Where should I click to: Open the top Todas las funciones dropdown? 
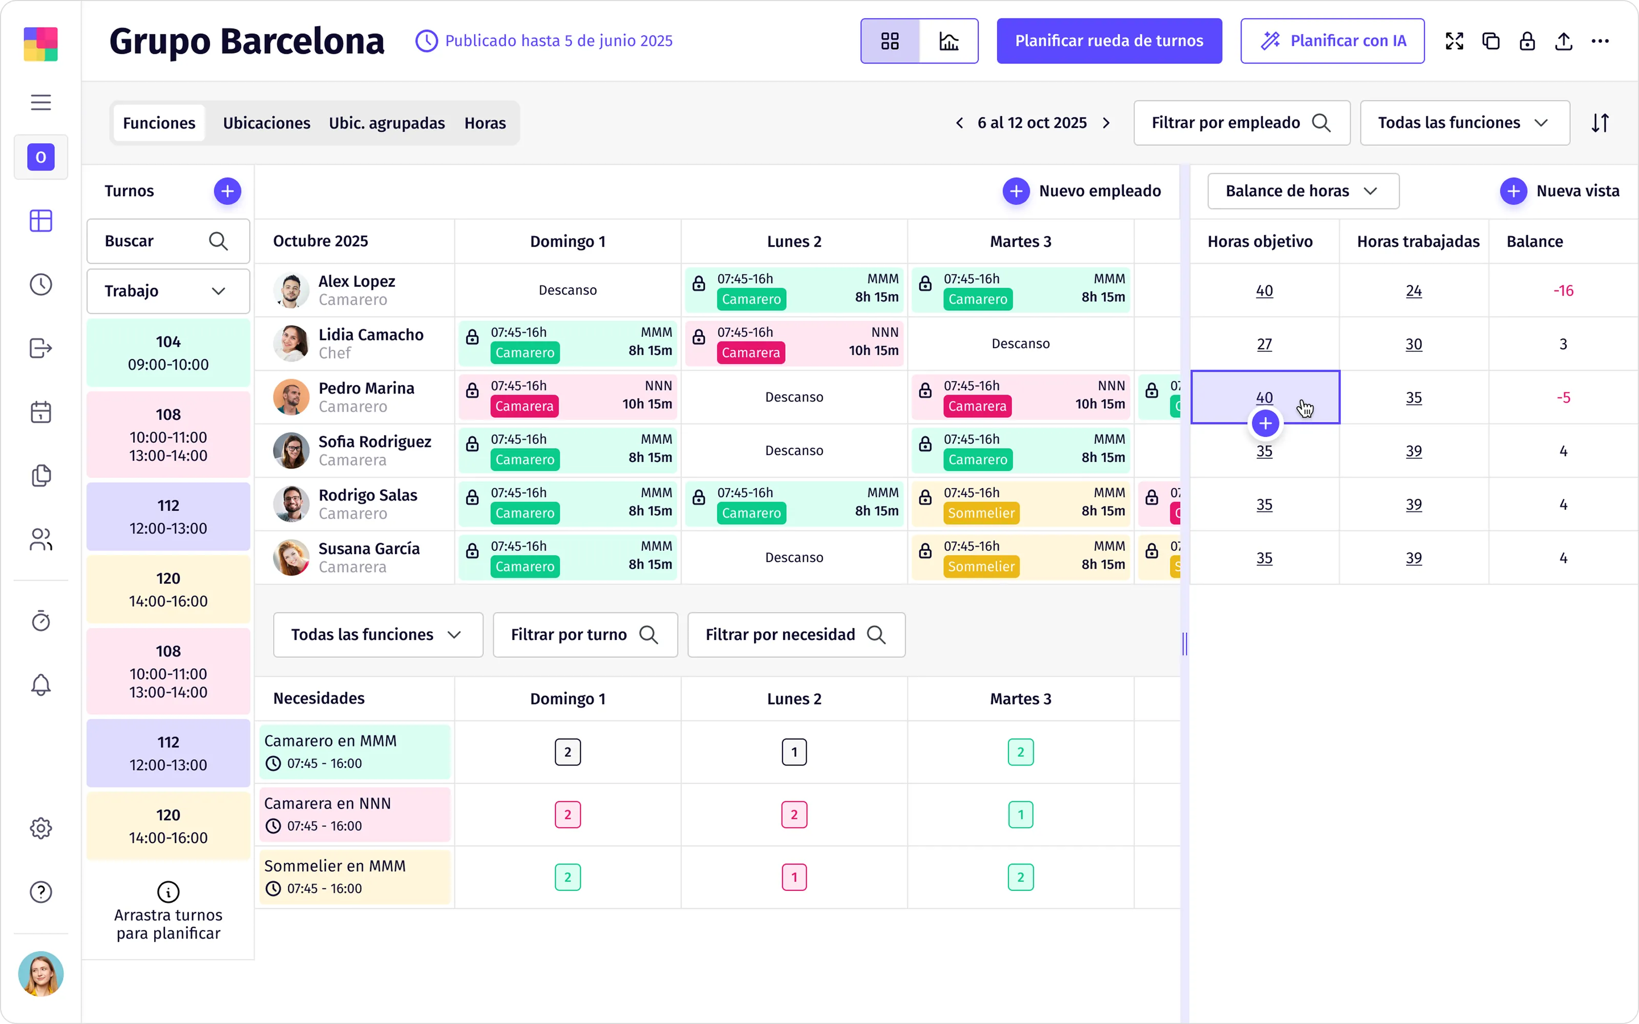1464,123
